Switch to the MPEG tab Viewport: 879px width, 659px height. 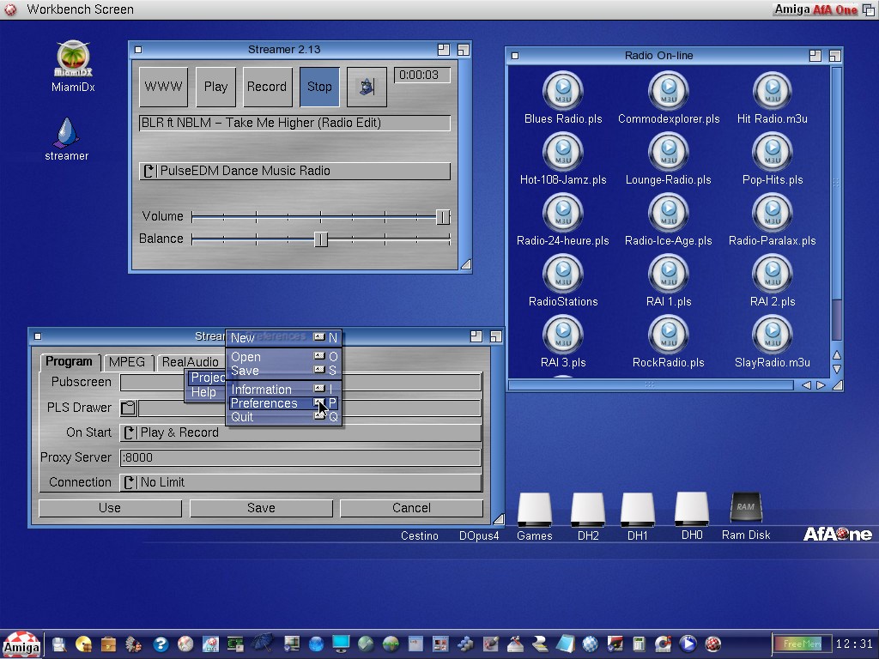[127, 362]
